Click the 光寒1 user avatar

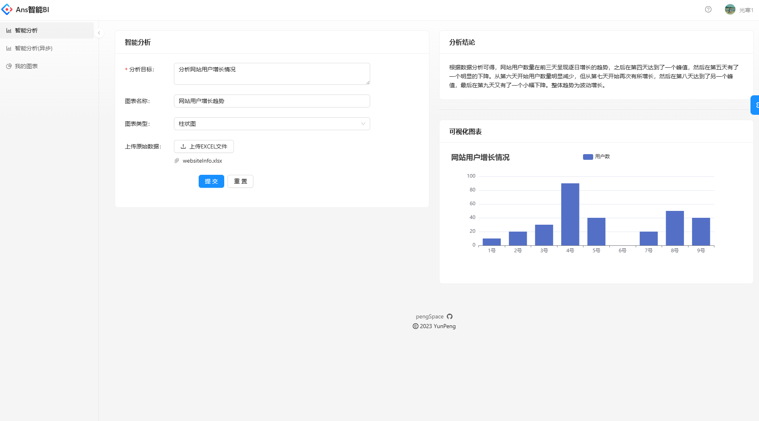(x=730, y=9)
